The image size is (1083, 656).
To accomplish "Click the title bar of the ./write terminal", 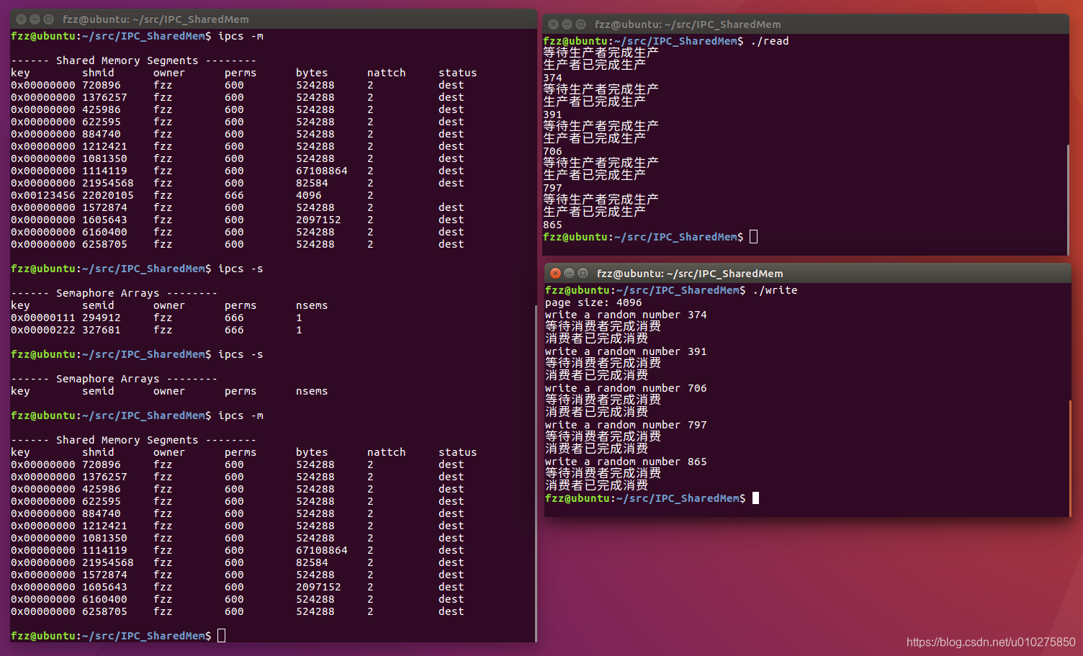I will pyautogui.click(x=807, y=273).
